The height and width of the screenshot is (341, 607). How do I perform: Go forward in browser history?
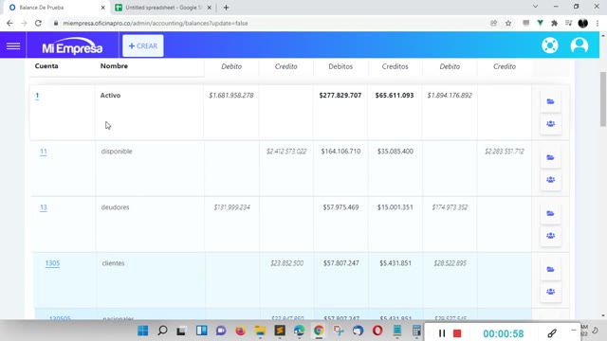[24, 23]
